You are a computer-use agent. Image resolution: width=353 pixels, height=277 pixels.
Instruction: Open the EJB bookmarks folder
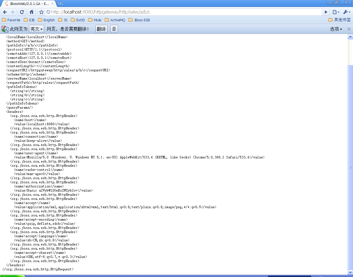click(29, 20)
